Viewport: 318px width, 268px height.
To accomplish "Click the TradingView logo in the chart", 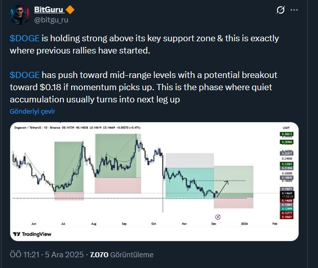I will (x=33, y=234).
